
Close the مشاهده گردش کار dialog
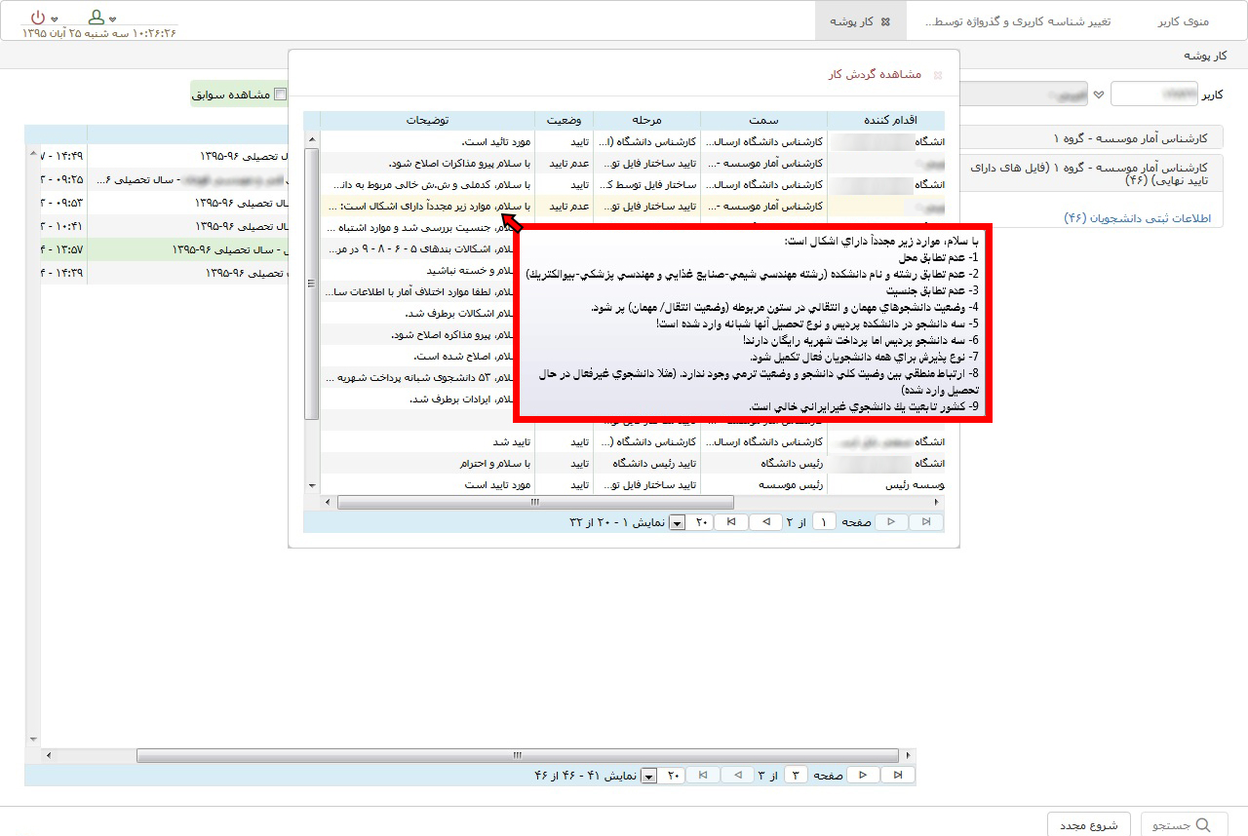938,75
